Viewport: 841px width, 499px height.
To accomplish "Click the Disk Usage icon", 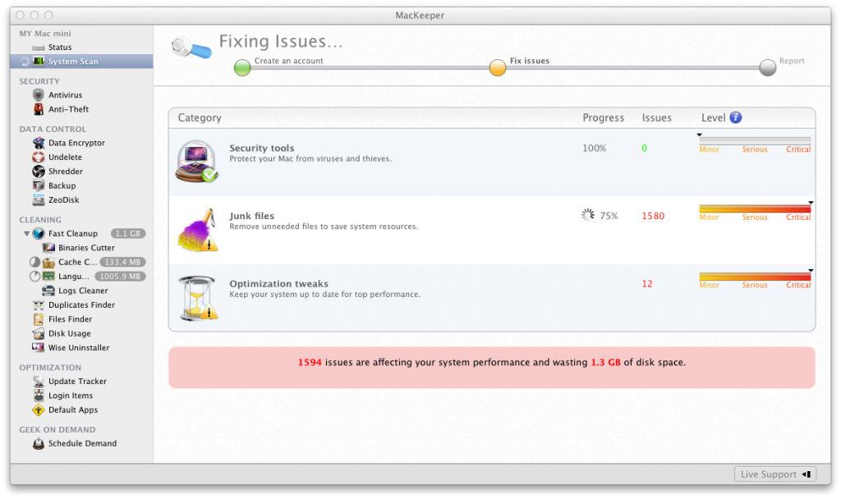I will pyautogui.click(x=38, y=333).
